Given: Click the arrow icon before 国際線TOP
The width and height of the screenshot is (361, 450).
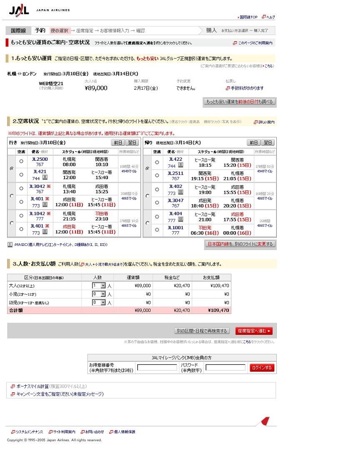Looking at the screenshot, I should click(x=238, y=18).
